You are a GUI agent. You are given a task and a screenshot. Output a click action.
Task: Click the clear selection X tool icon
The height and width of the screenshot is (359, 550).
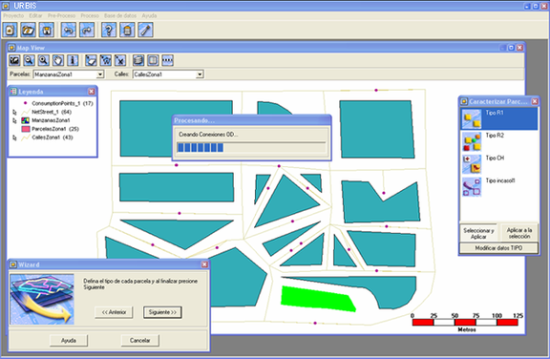pos(120,60)
